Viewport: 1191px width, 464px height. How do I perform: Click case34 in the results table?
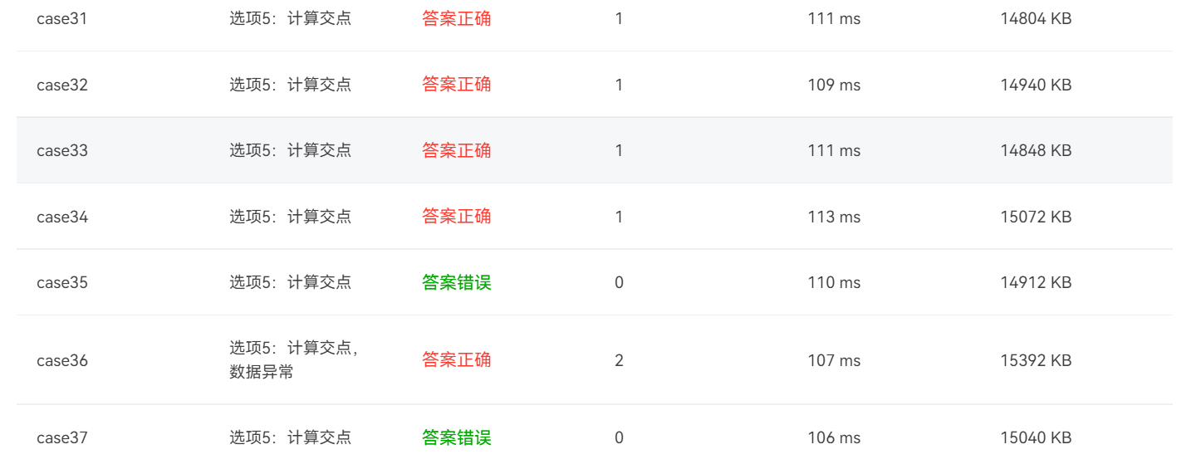coord(62,217)
